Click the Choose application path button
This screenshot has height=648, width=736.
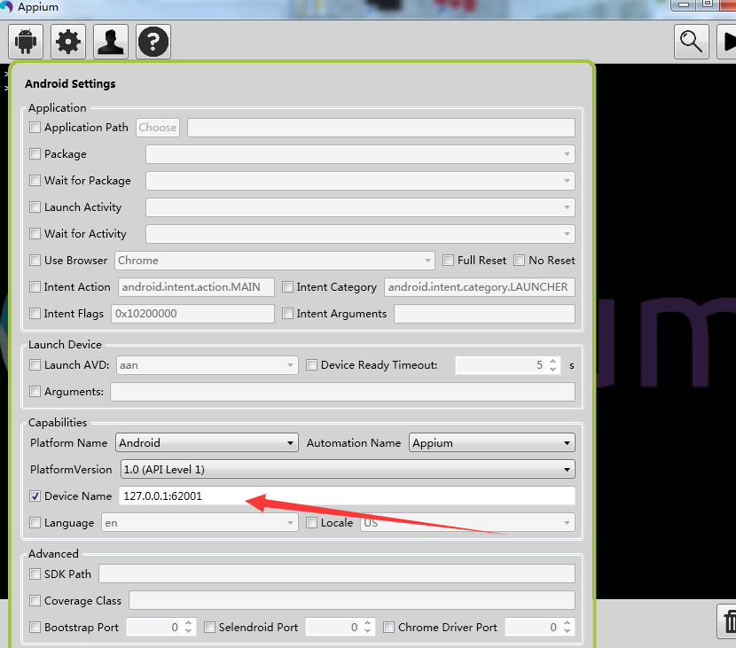pos(158,128)
